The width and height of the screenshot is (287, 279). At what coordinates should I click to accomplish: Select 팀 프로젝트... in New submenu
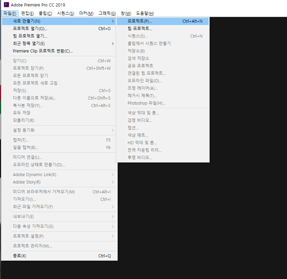pyautogui.click(x=163, y=29)
